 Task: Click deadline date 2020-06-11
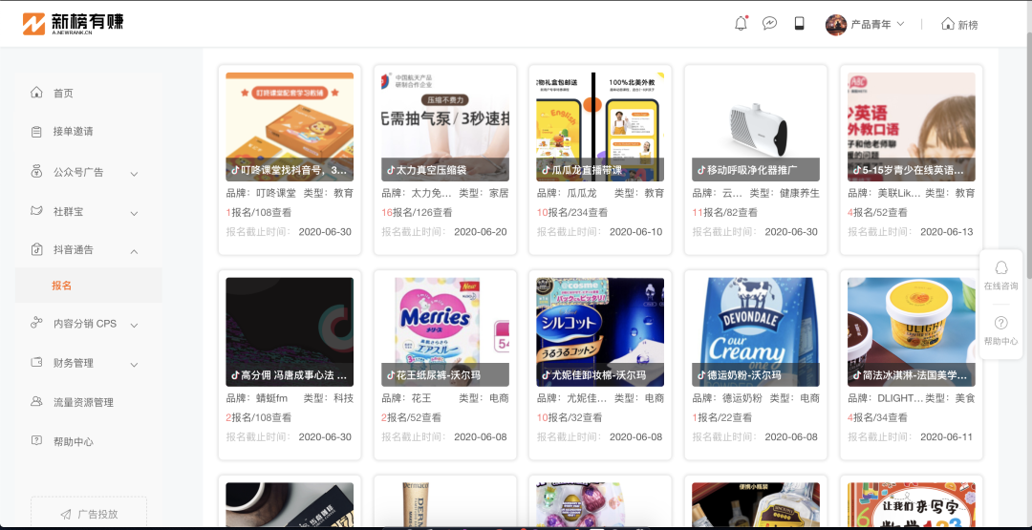pos(946,436)
